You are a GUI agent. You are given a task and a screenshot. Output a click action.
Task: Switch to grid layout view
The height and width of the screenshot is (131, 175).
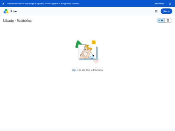tap(168, 20)
